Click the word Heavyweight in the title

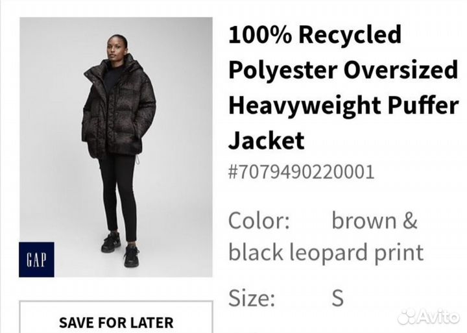pos(305,106)
